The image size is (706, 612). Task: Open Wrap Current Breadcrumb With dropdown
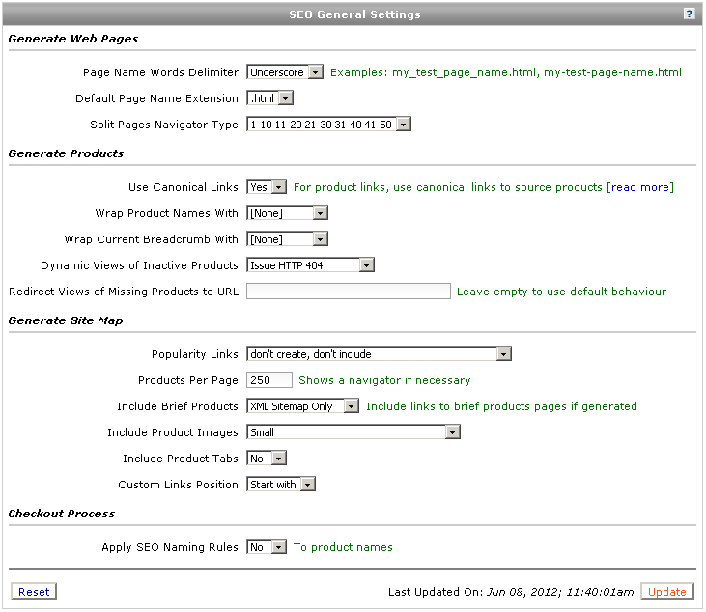pos(287,239)
